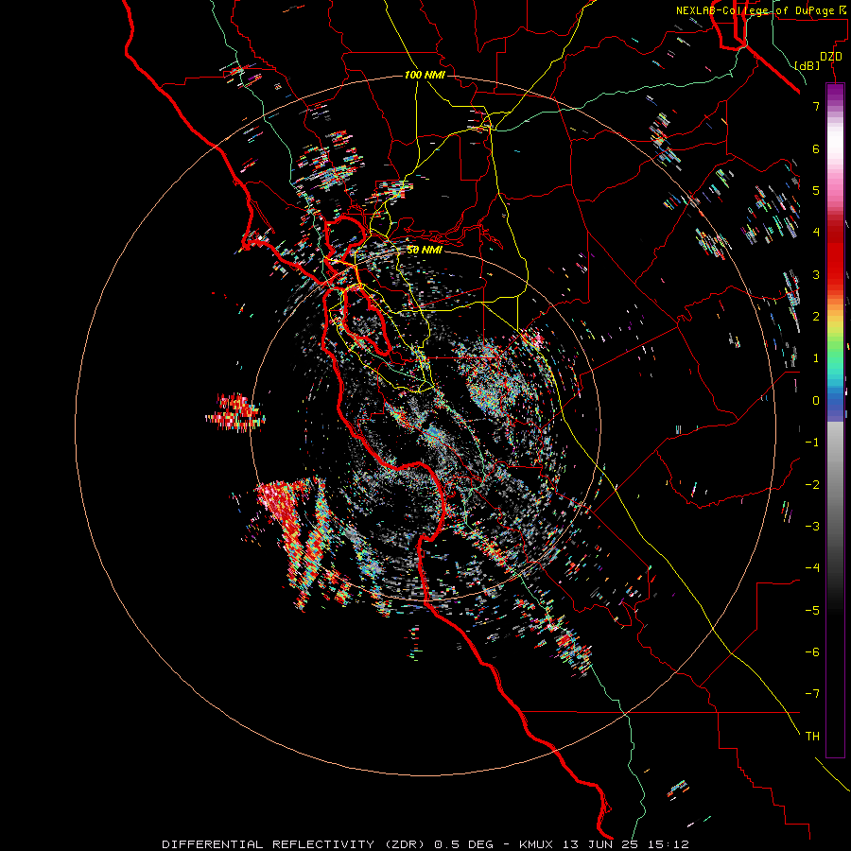Click the "KMUX" radar site identifier
Viewport: 851px width, 851px height.
(536, 844)
